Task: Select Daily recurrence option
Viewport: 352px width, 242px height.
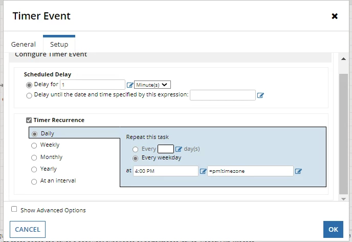Action: click(34, 134)
